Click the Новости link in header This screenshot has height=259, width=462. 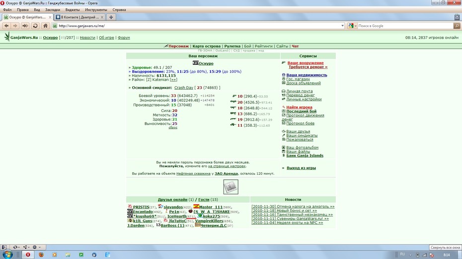[x=87, y=38]
